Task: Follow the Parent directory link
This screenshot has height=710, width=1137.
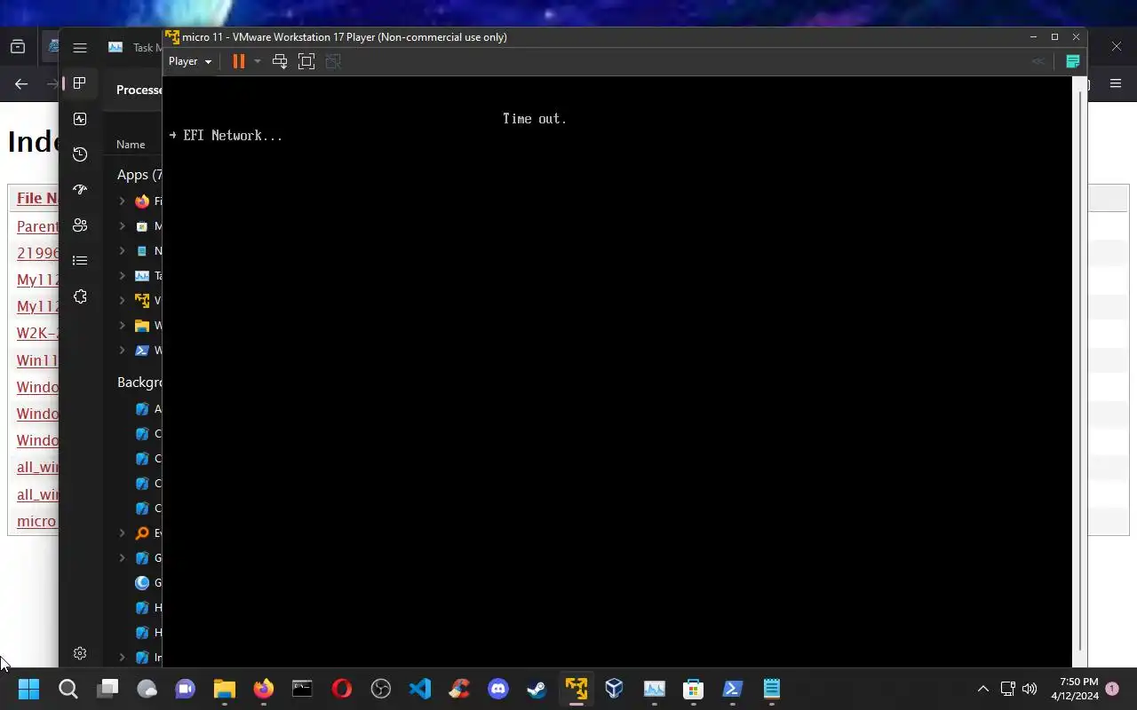Action: [37, 226]
